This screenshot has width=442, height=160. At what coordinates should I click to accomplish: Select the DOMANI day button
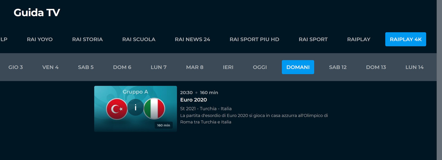tap(298, 67)
